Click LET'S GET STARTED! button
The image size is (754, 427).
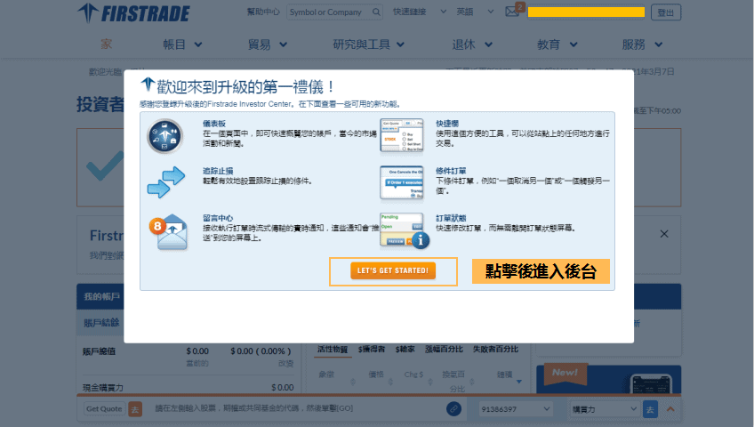tap(393, 270)
